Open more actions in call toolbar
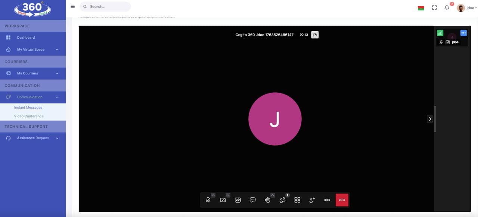478x217 pixels. pos(327,200)
